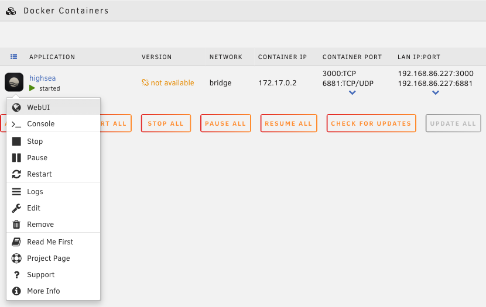486x307 pixels.
Task: Click the CONTAINER PORT column header
Action: (x=352, y=57)
